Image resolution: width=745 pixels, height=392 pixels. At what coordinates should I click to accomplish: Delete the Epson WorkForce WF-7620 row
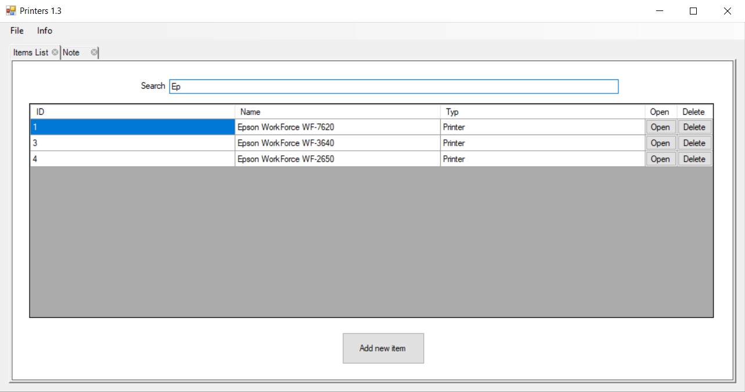coord(694,127)
